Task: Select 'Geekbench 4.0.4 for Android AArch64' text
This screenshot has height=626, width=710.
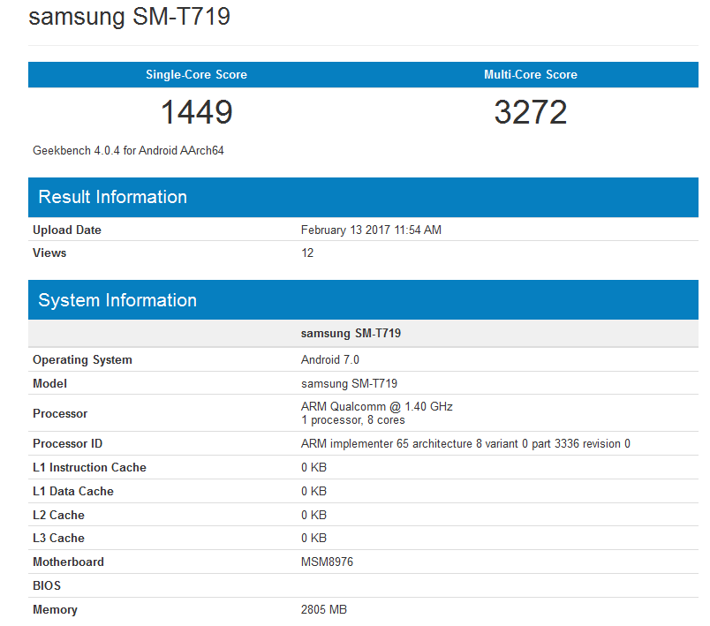Action: click(x=128, y=151)
